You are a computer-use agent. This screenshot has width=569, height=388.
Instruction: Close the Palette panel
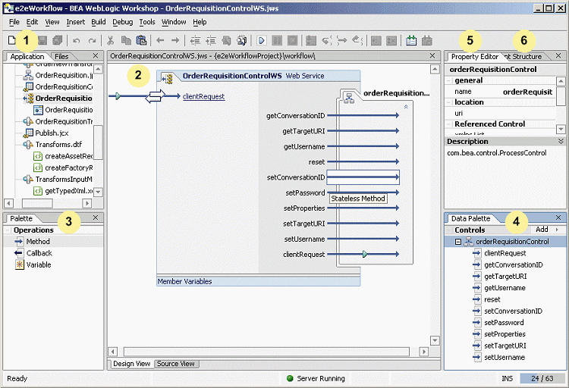point(96,217)
